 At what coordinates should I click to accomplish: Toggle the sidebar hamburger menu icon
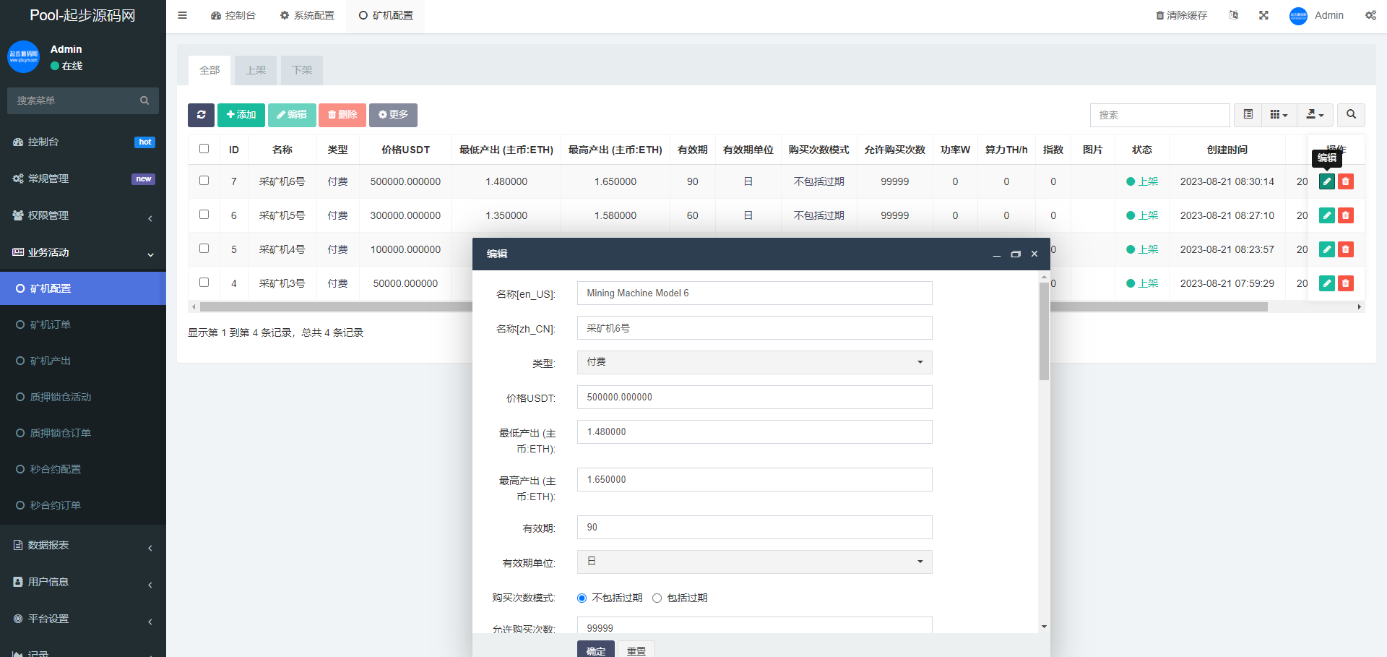click(182, 15)
